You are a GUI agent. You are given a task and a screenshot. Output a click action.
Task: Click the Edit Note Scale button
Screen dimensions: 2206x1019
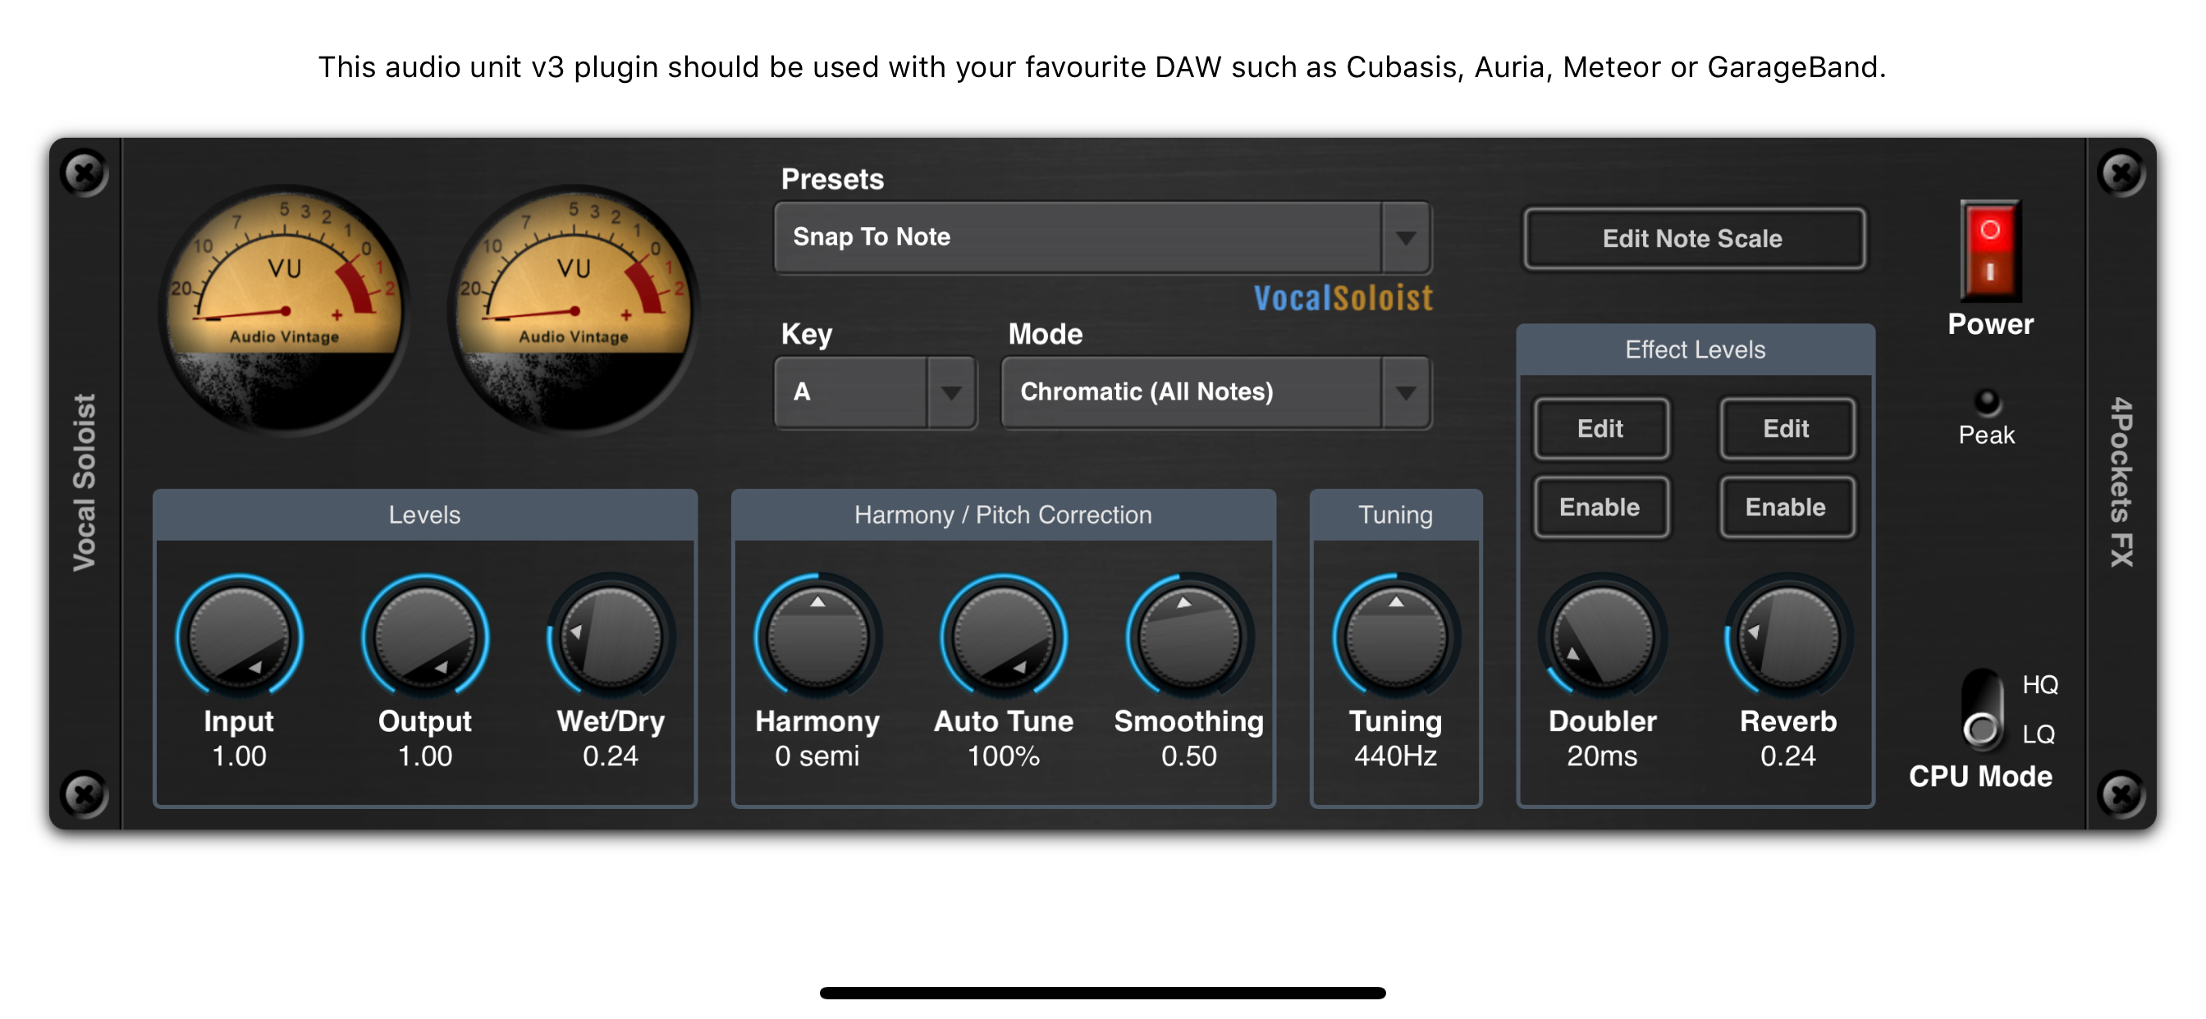(x=1692, y=238)
